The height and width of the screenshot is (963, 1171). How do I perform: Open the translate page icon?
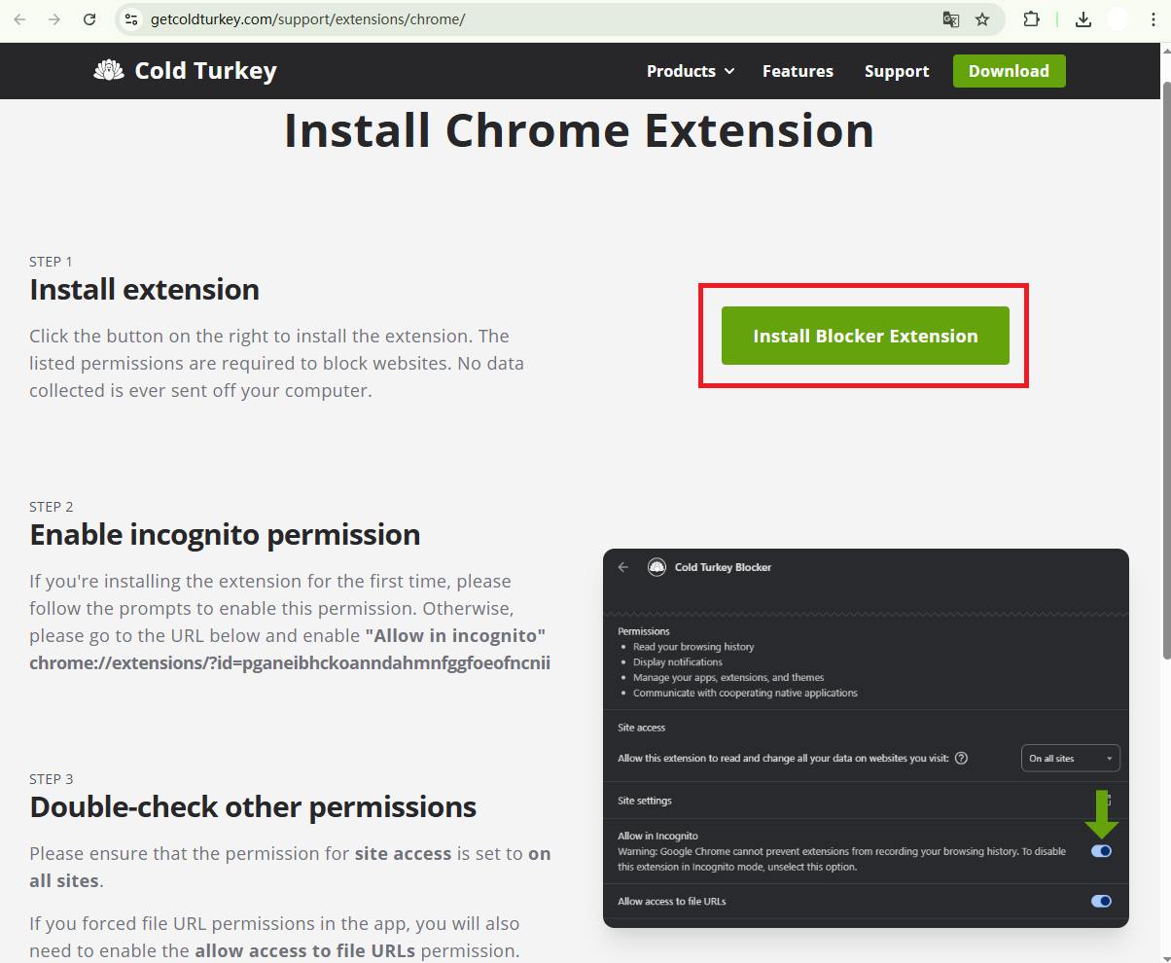[950, 19]
